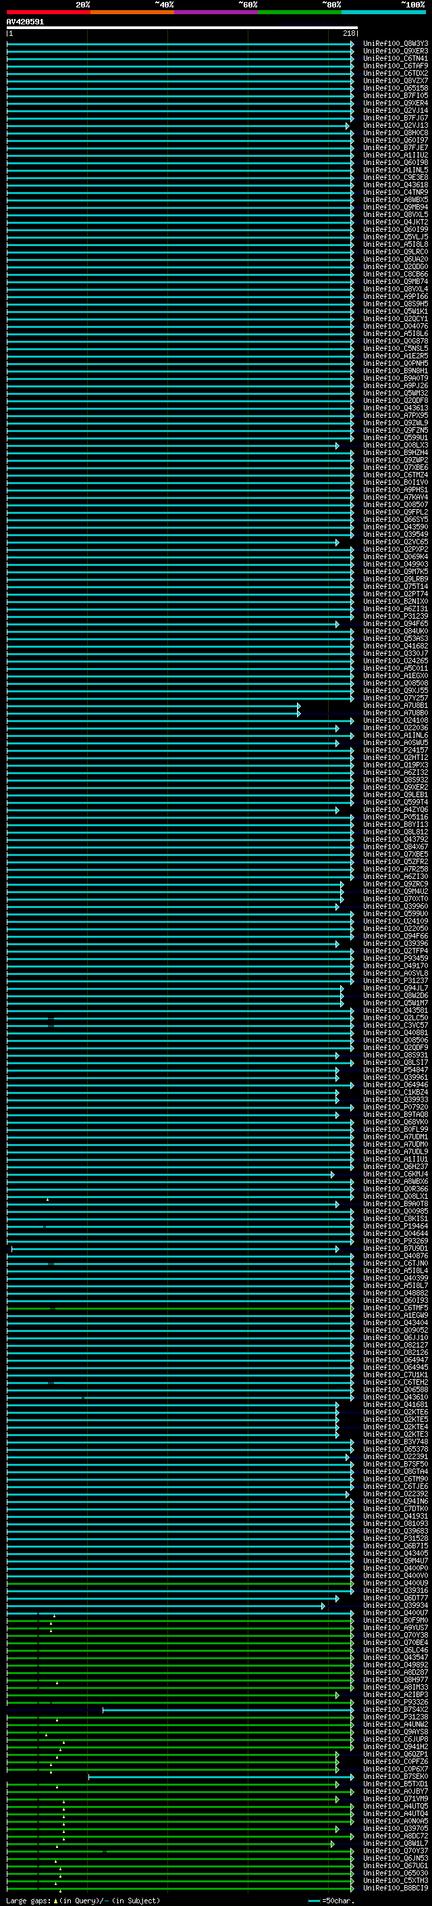
Task: Click the white query sequence ruler bar
Action: tap(182, 27)
